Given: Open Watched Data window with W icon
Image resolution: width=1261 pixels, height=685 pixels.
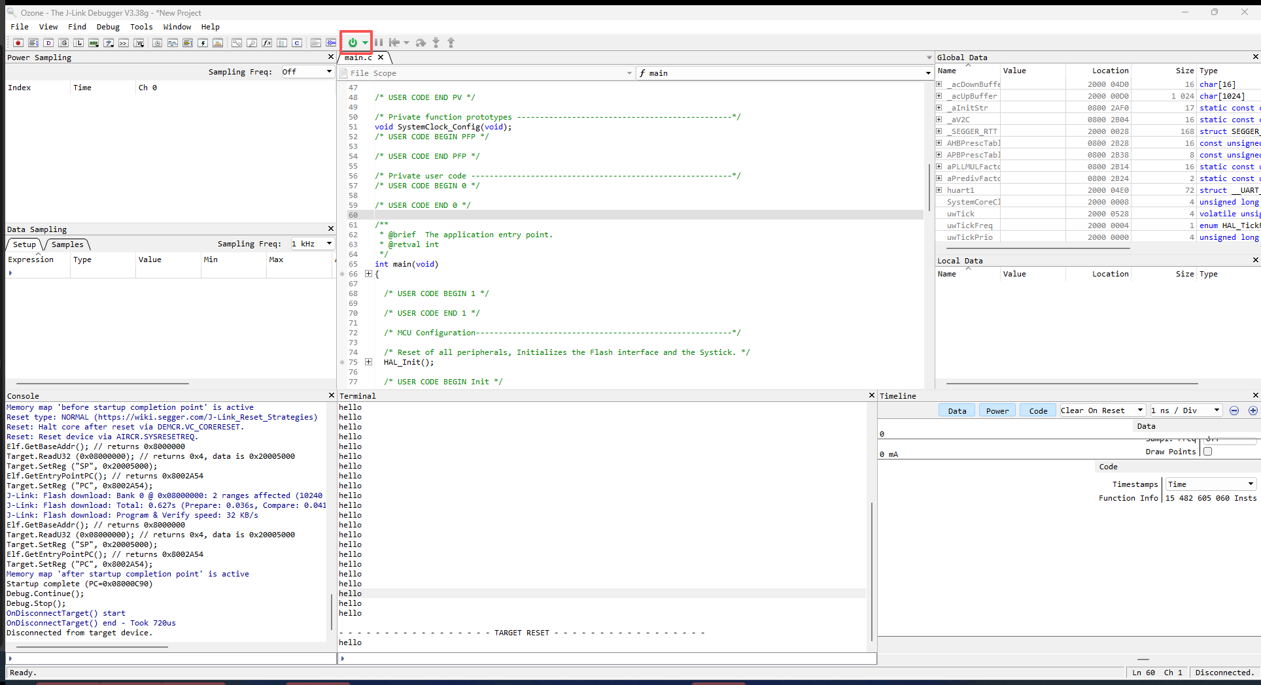Looking at the screenshot, I should pos(139,43).
